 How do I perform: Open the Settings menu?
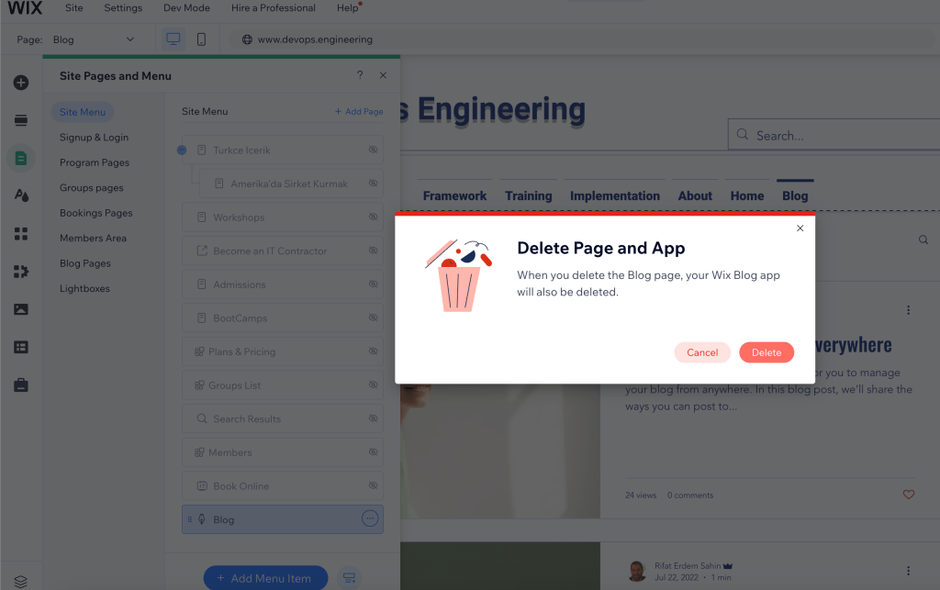click(x=123, y=7)
